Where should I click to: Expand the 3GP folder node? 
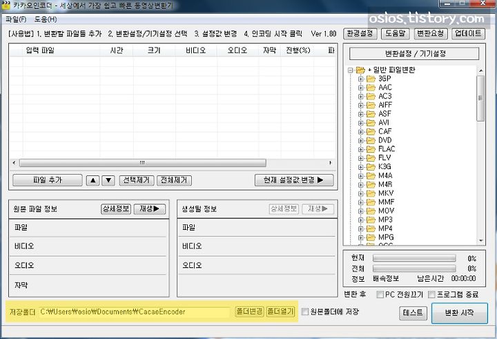(361, 79)
